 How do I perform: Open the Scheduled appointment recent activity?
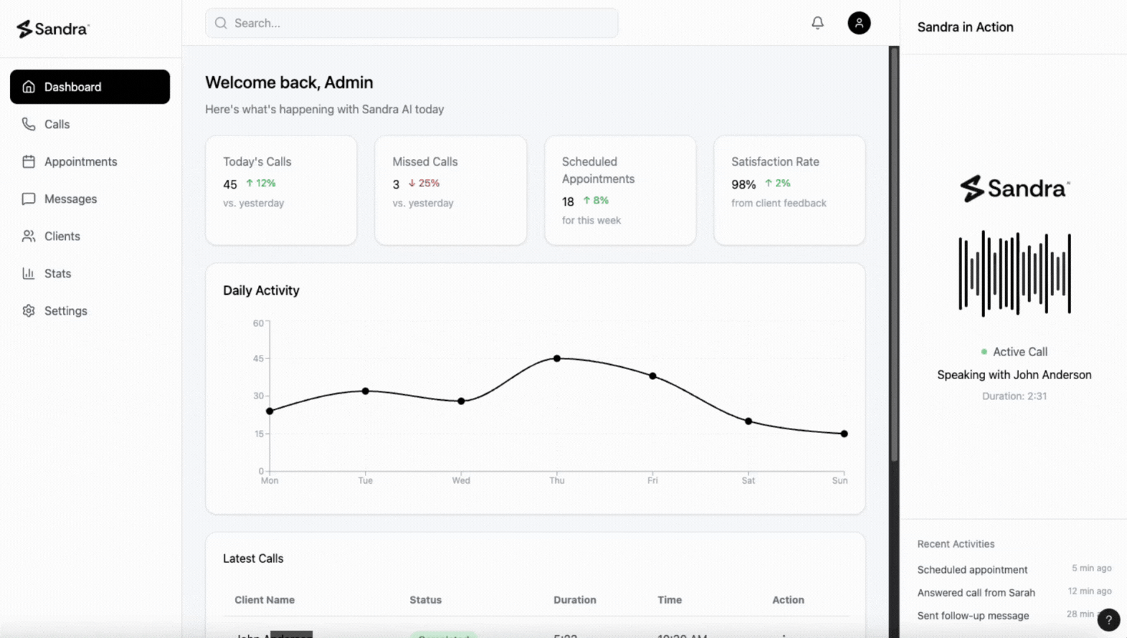click(972, 570)
